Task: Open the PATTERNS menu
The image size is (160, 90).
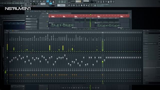Action: (9, 3)
